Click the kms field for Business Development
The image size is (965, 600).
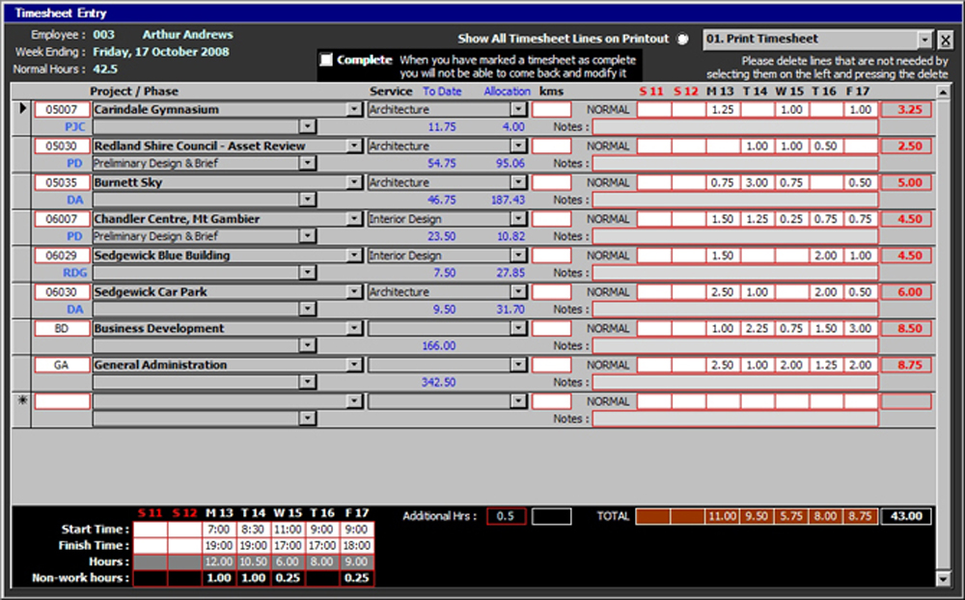551,329
